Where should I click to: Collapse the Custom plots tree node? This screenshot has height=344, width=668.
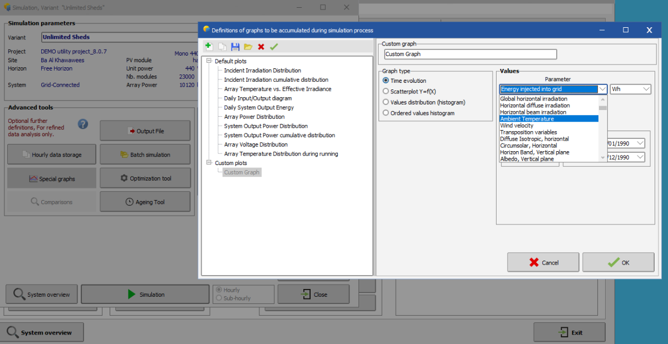coord(209,163)
